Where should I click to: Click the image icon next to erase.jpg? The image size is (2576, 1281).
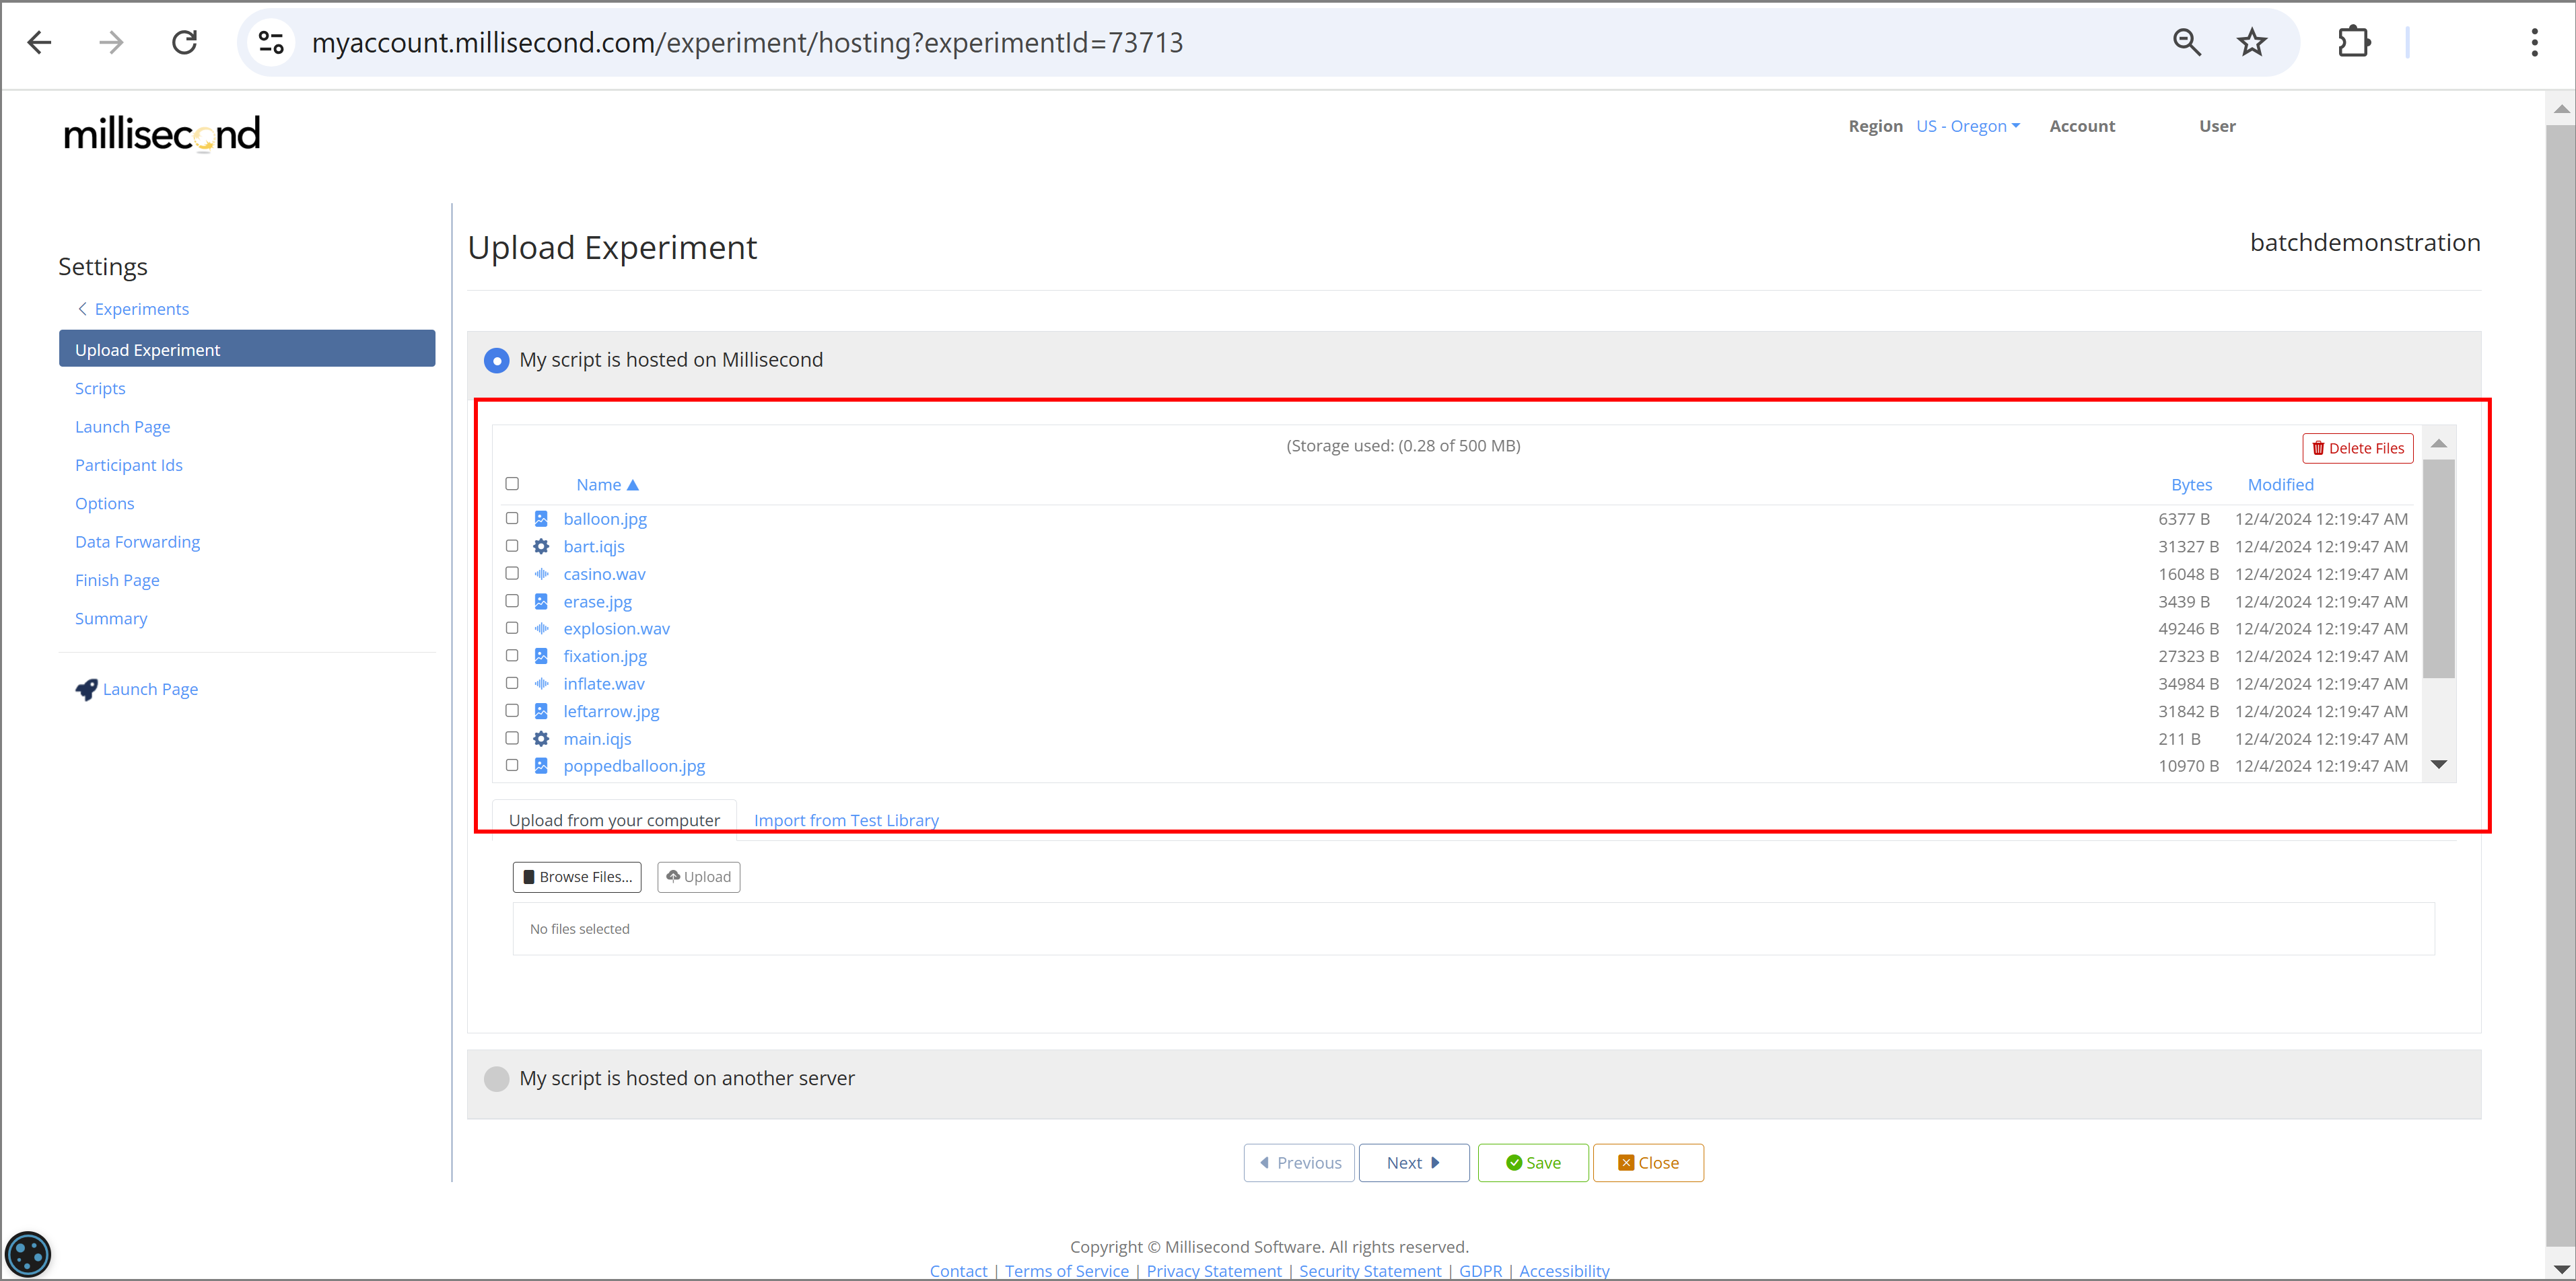click(541, 601)
